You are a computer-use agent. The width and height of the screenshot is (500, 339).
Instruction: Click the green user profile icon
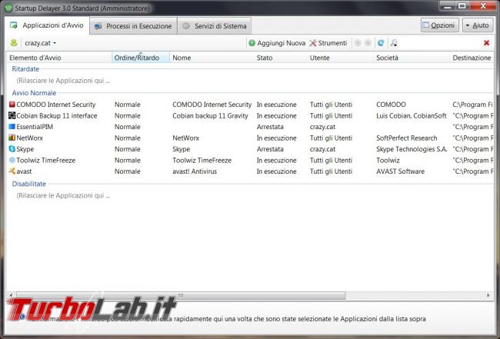coord(14,43)
